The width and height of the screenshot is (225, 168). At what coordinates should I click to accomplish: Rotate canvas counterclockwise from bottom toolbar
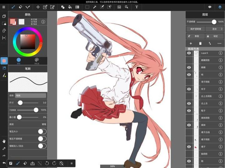coord(47,163)
